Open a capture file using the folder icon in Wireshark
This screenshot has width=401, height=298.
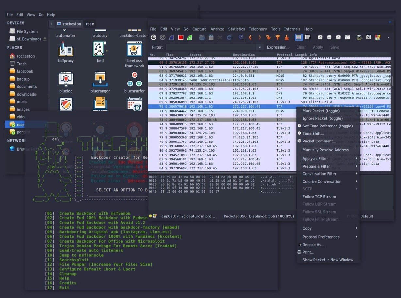(202, 37)
